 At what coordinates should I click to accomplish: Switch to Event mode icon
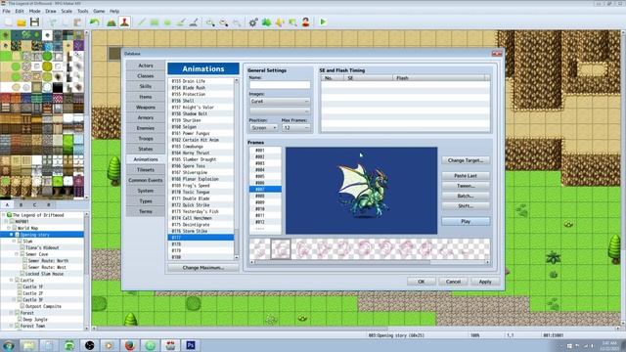[124, 22]
